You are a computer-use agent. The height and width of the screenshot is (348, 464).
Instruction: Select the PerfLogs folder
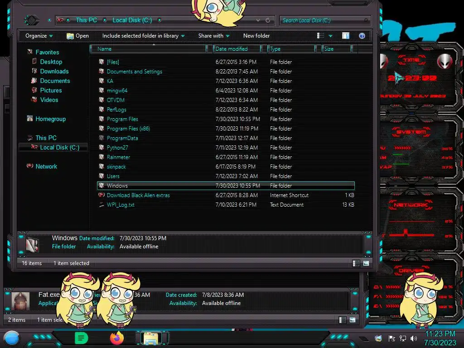116,109
